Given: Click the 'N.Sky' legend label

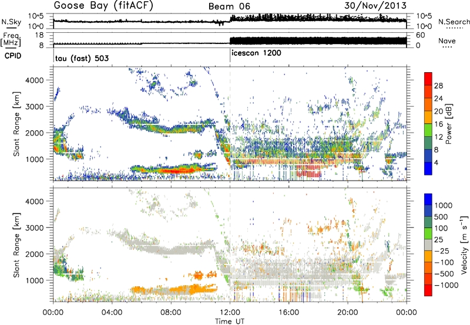Looking at the screenshot, I should point(11,22).
